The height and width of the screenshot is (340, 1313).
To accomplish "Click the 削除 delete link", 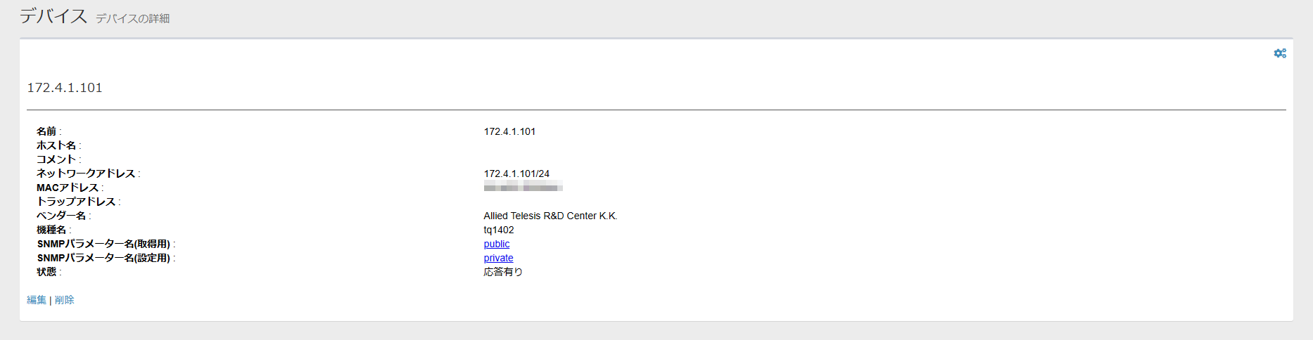I will click(x=65, y=300).
